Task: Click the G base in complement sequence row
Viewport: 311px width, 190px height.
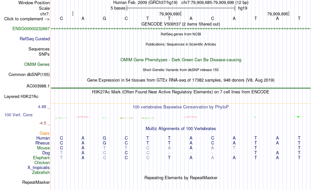Action: 104,18
